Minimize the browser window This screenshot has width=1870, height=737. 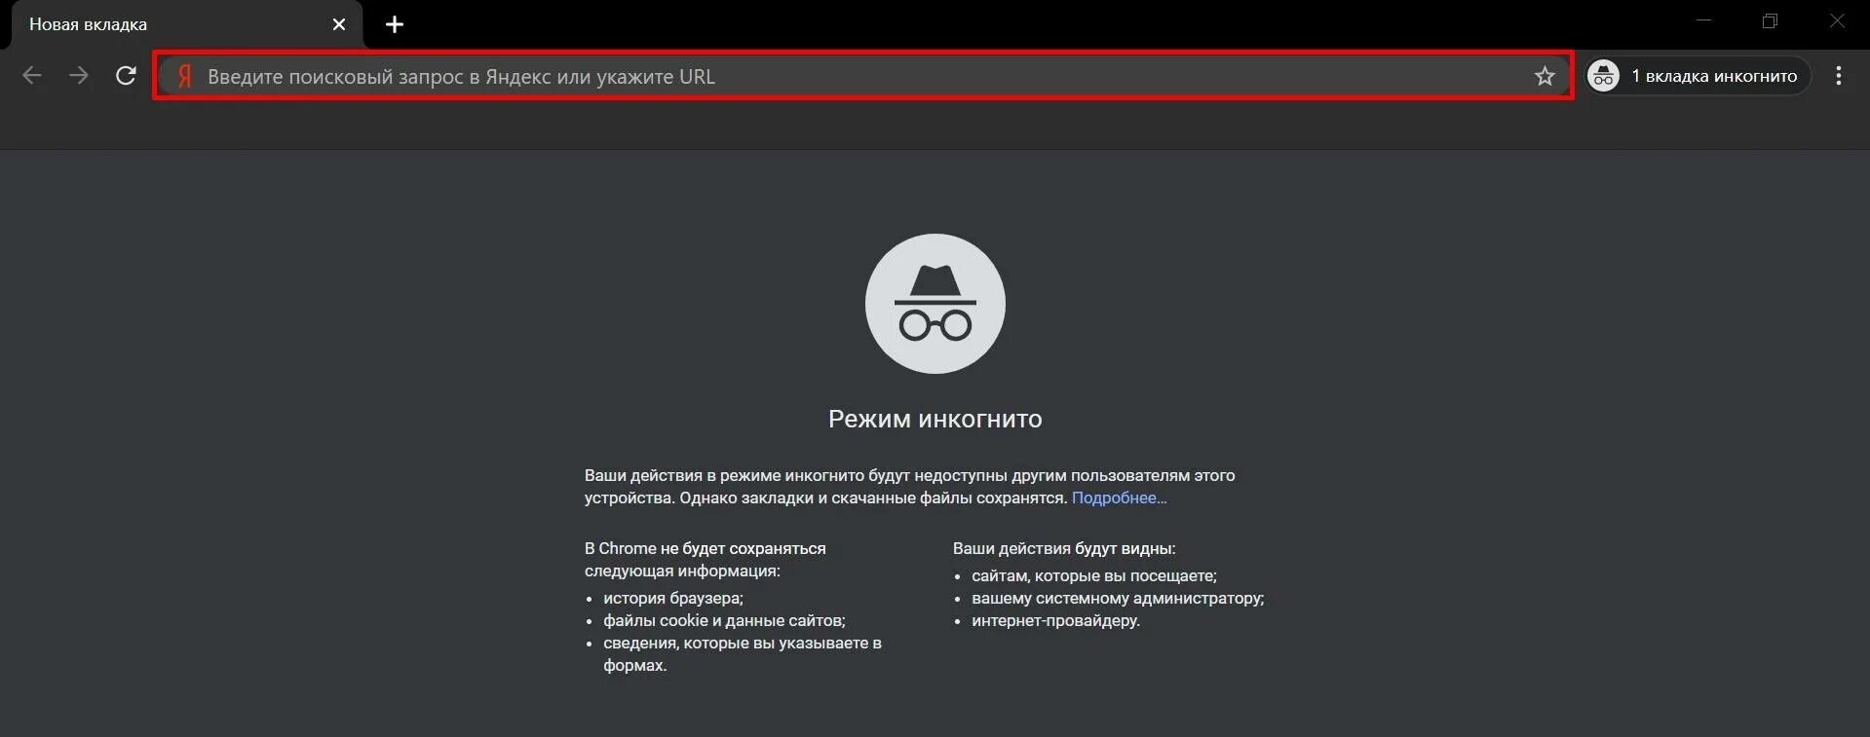tap(1704, 20)
